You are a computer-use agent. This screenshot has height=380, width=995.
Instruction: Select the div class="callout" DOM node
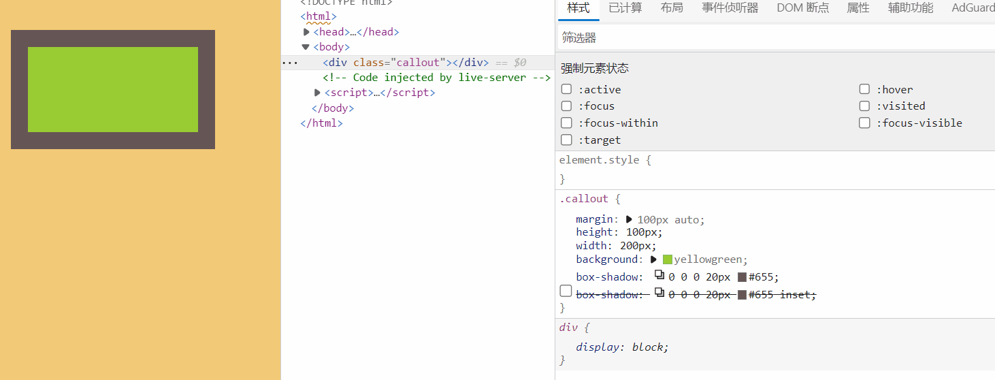tap(406, 63)
